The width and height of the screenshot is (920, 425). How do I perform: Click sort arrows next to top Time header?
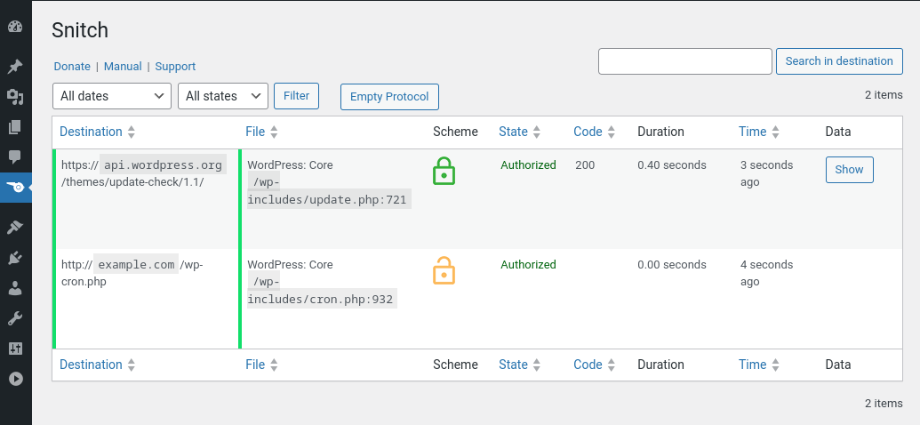coord(776,132)
